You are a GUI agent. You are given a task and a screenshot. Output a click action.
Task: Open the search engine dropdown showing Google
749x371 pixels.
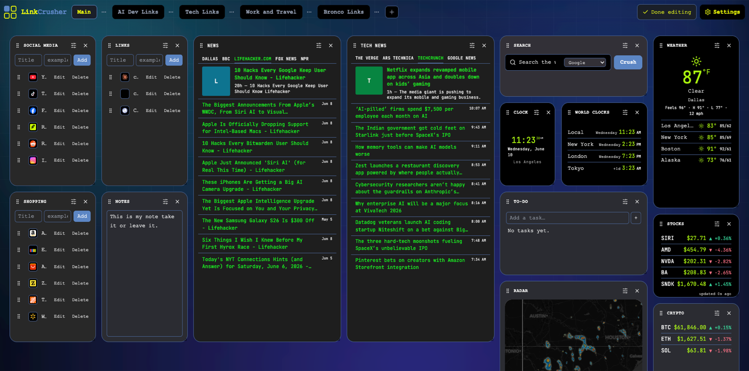tap(585, 62)
